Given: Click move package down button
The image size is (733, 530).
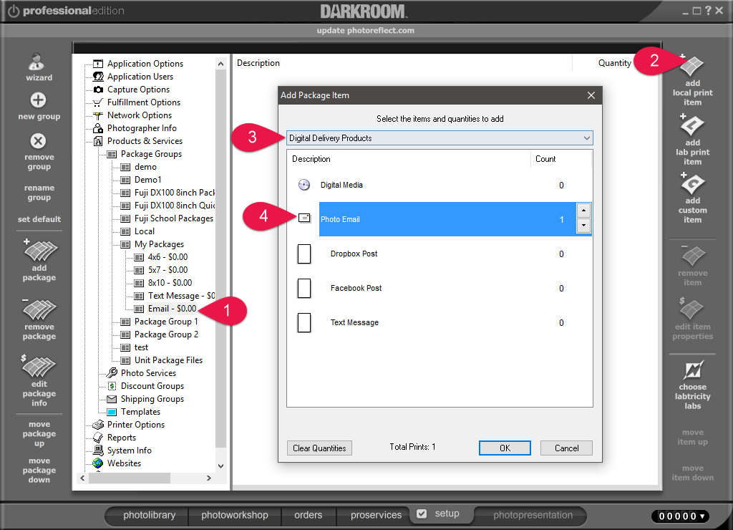Looking at the screenshot, I should coord(39,470).
